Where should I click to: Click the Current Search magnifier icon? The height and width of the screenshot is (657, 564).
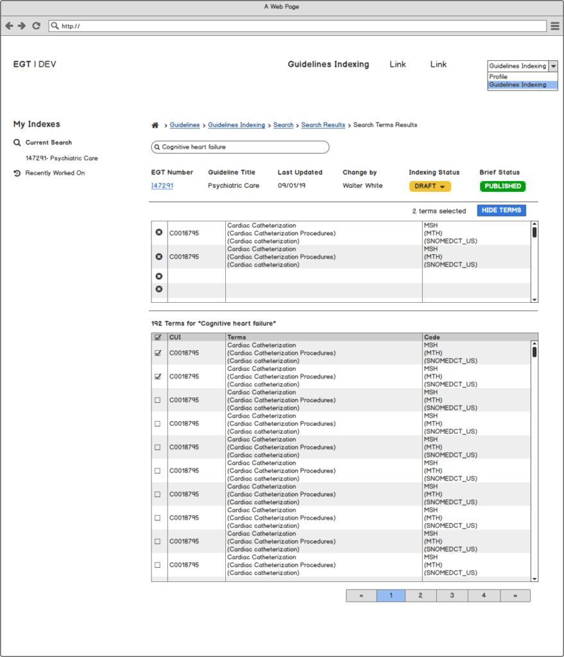point(17,142)
